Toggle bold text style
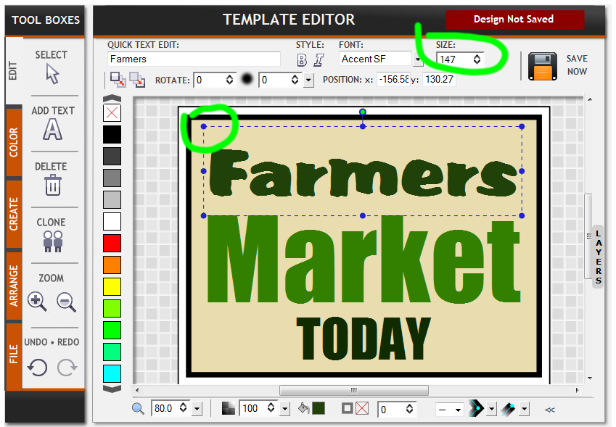616x427 pixels. [x=302, y=59]
